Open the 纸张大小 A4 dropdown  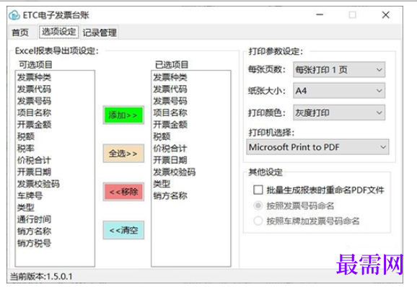339,91
